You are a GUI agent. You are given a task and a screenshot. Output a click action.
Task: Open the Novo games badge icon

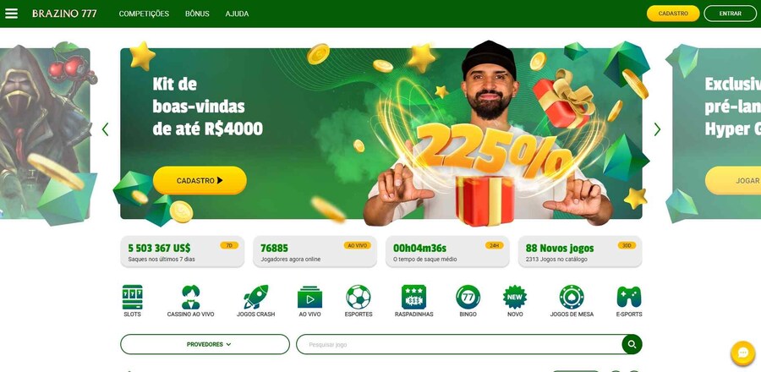(515, 297)
